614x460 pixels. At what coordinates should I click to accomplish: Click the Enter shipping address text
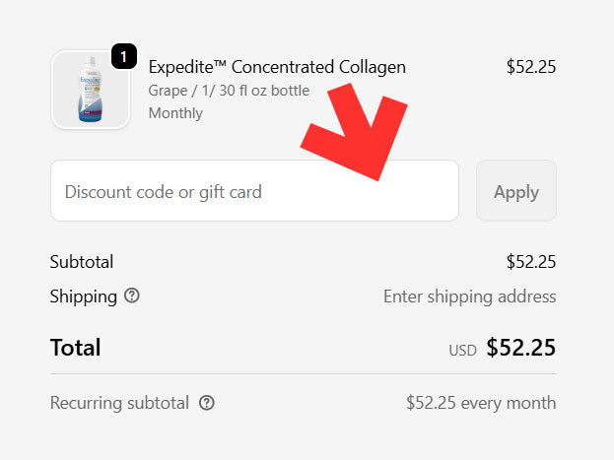coord(469,296)
